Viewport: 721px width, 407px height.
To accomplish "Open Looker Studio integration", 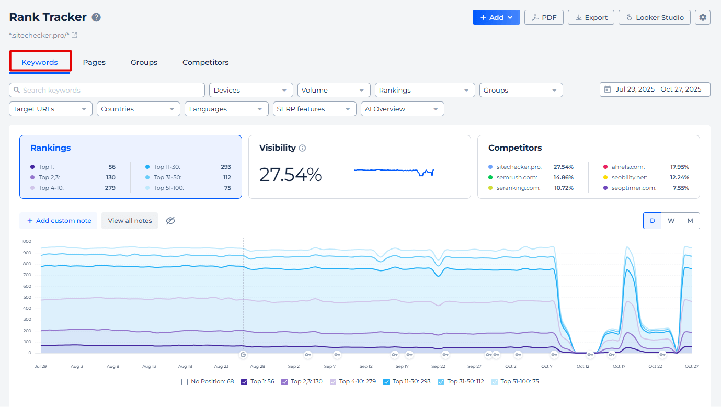I will coord(654,17).
